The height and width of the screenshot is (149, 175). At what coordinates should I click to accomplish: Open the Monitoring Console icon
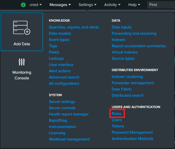click(x=22, y=62)
